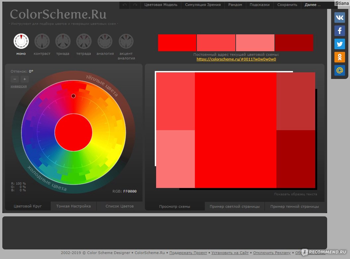Click the redo arrow icon
Image resolution: width=350 pixels, height=259 pixels.
(135, 5)
